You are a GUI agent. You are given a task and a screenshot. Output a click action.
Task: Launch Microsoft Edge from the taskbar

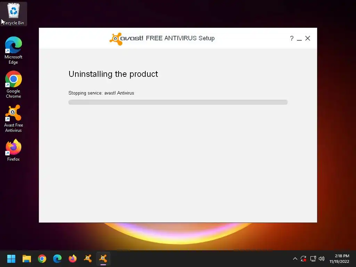pyautogui.click(x=57, y=259)
